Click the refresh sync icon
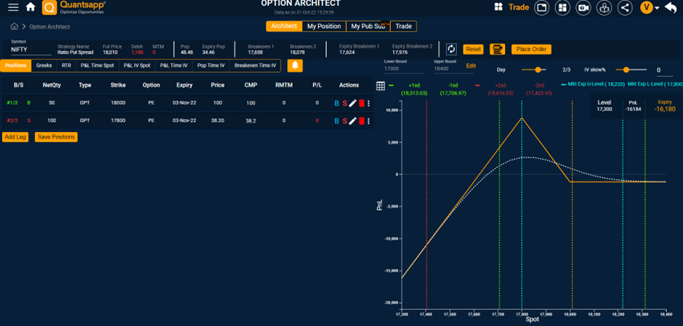This screenshot has height=326, width=683. tap(451, 49)
